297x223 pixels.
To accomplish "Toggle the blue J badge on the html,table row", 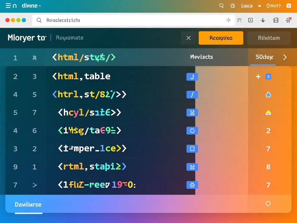I will 192,76.
